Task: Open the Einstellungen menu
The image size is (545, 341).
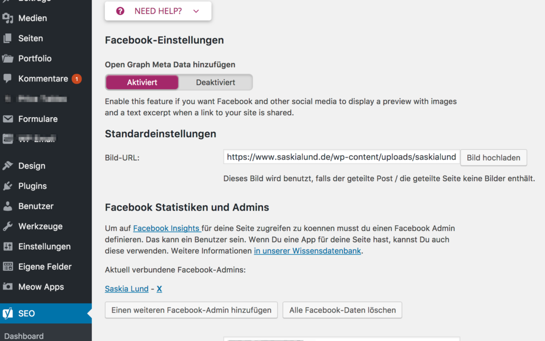Action: tap(44, 247)
